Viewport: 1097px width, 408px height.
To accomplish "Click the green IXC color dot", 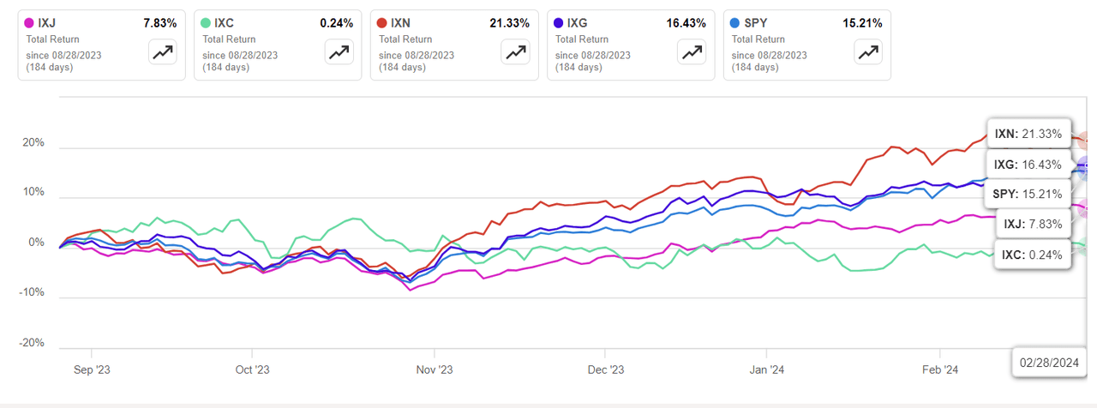I will (207, 23).
